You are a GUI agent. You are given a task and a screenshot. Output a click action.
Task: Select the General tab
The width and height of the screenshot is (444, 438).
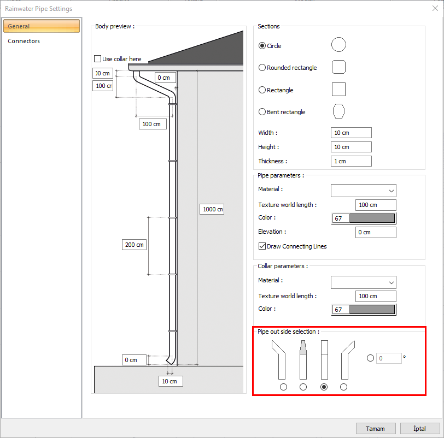pyautogui.click(x=24, y=26)
